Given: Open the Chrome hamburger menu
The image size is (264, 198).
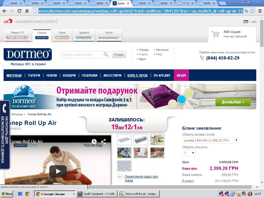Looking at the screenshot, I should (260, 11).
